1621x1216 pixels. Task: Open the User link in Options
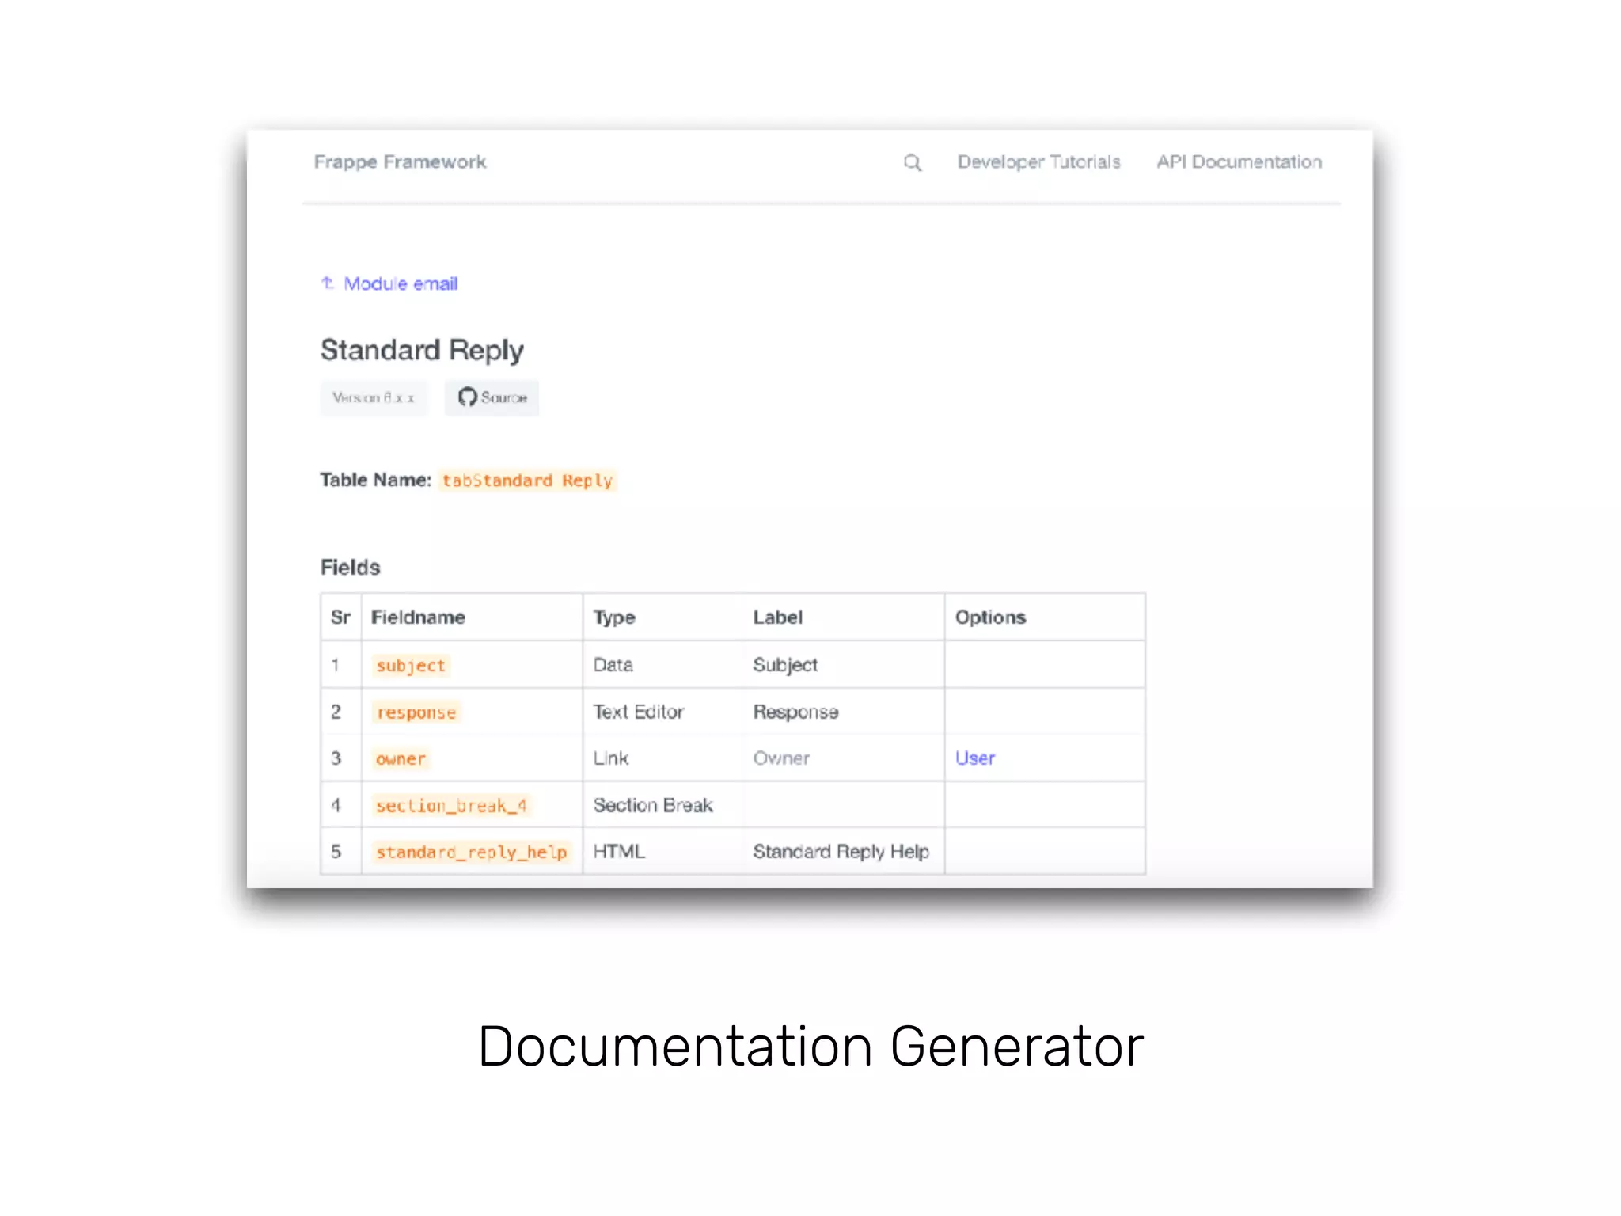[974, 758]
